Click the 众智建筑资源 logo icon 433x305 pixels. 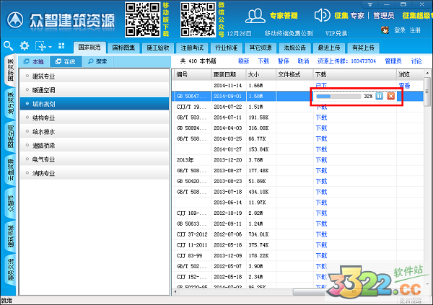click(x=14, y=17)
